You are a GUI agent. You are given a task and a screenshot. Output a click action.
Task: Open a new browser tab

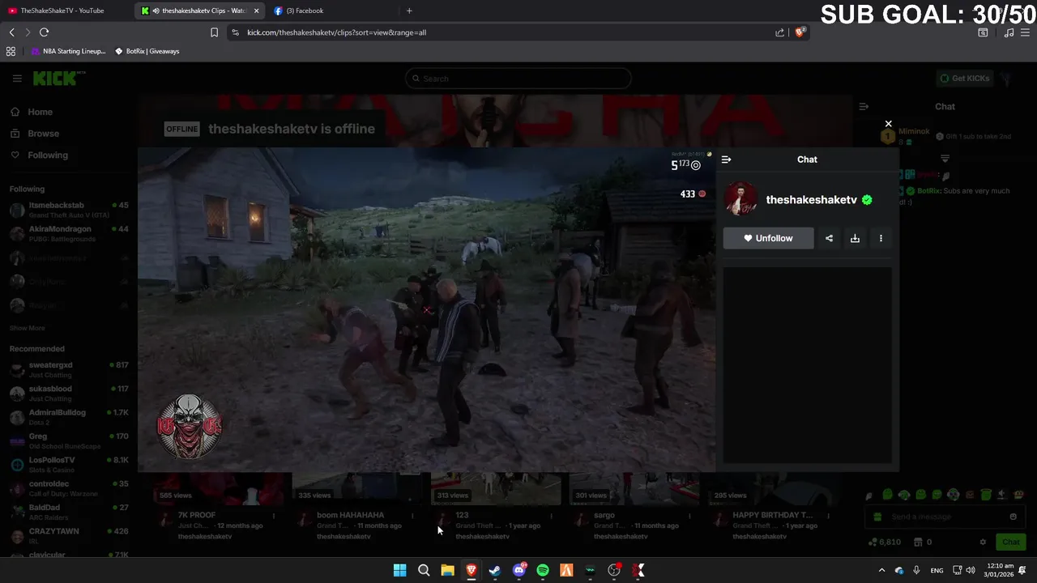point(409,11)
